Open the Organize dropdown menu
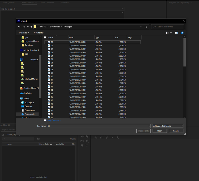199x181 pixels. coord(24,33)
